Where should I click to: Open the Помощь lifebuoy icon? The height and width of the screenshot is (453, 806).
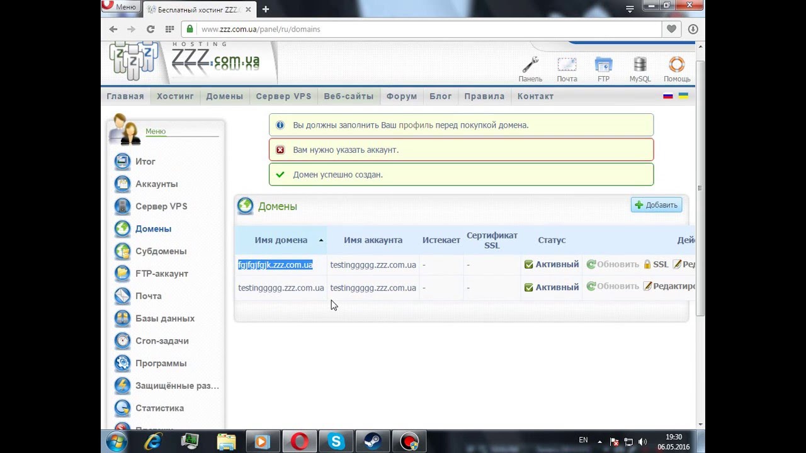click(677, 65)
